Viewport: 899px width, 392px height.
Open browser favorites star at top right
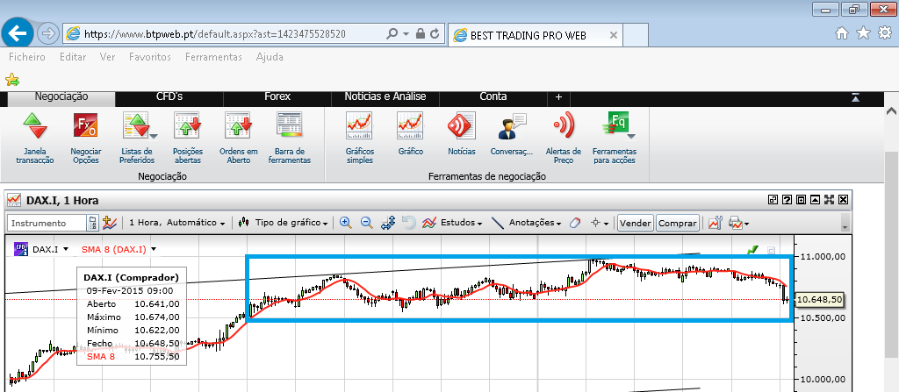[x=863, y=34]
